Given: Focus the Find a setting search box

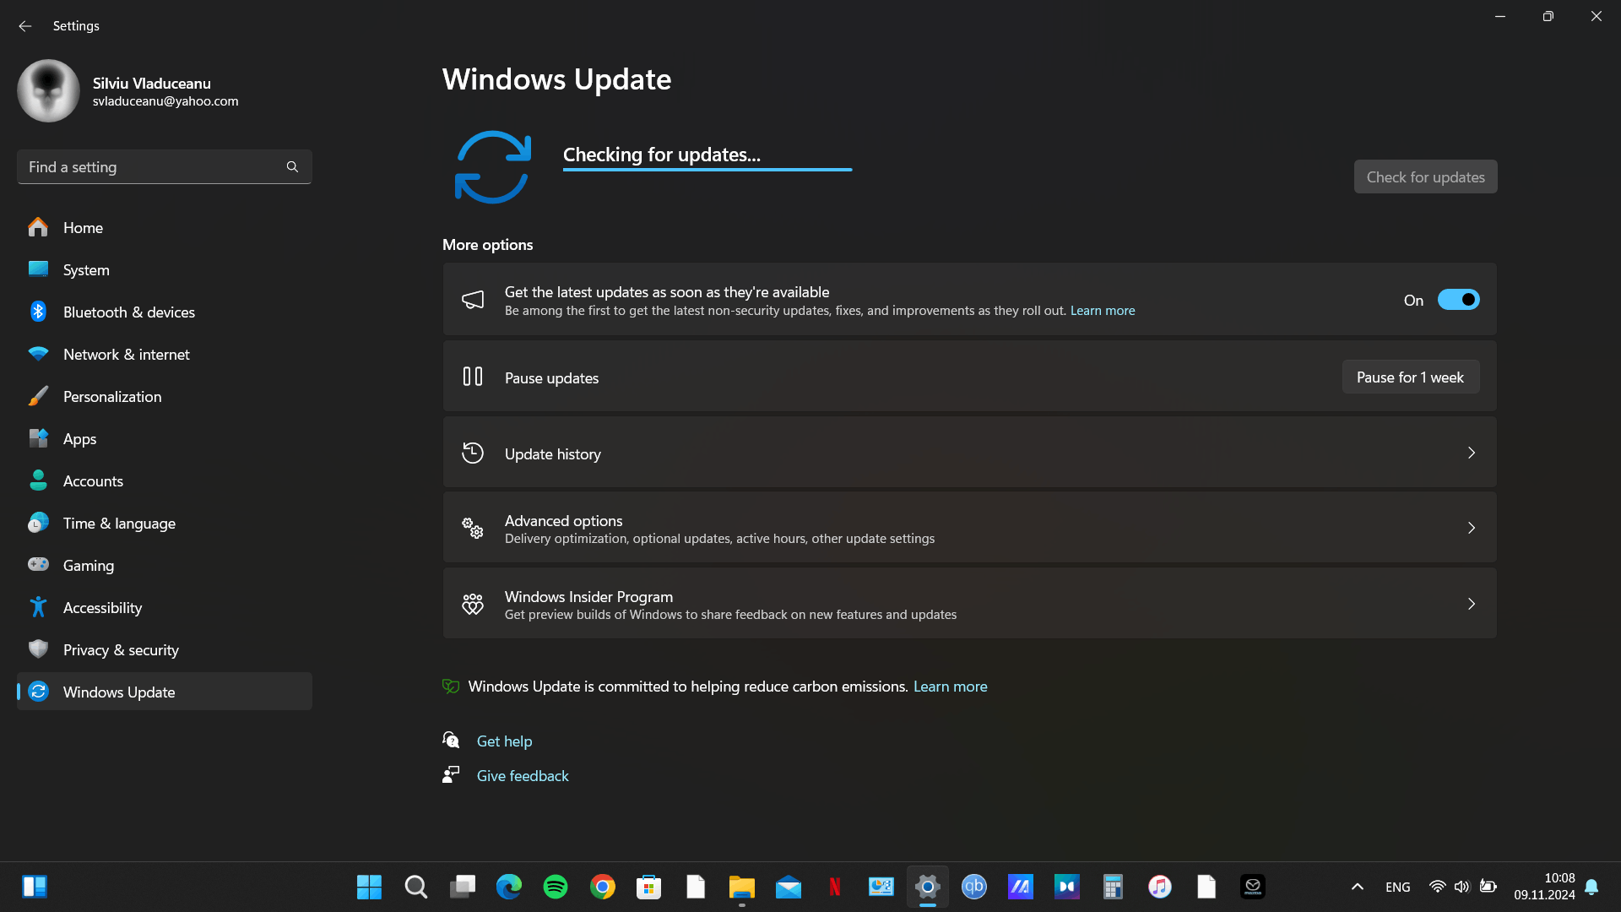Looking at the screenshot, I should (165, 167).
